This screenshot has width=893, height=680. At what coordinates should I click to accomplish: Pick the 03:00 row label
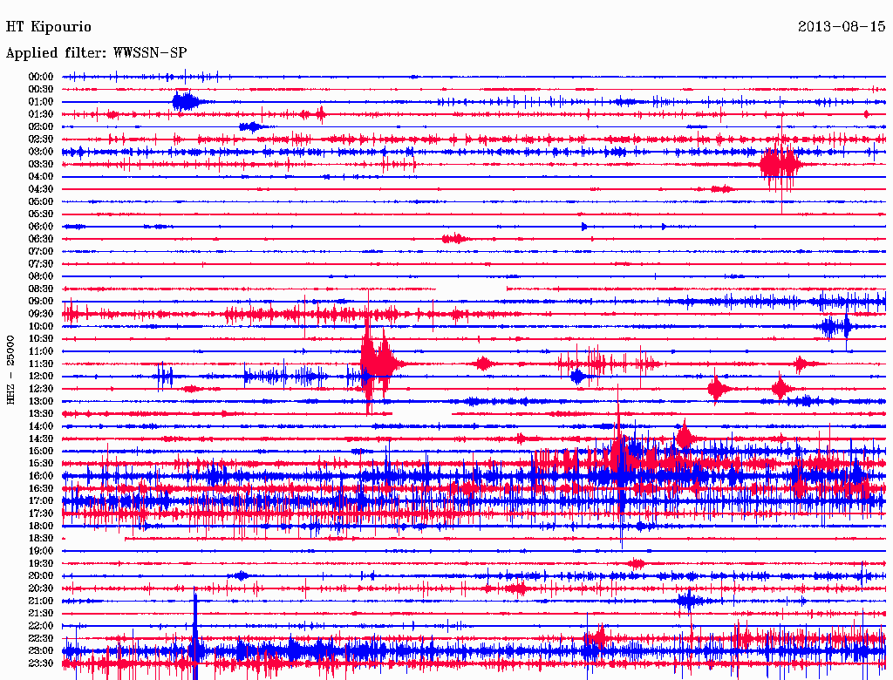pyautogui.click(x=41, y=152)
